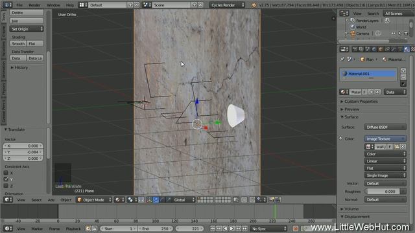Viewport: 415px width, 233px height.
Task: Open the Properties editor type icon
Action: coord(344,49)
